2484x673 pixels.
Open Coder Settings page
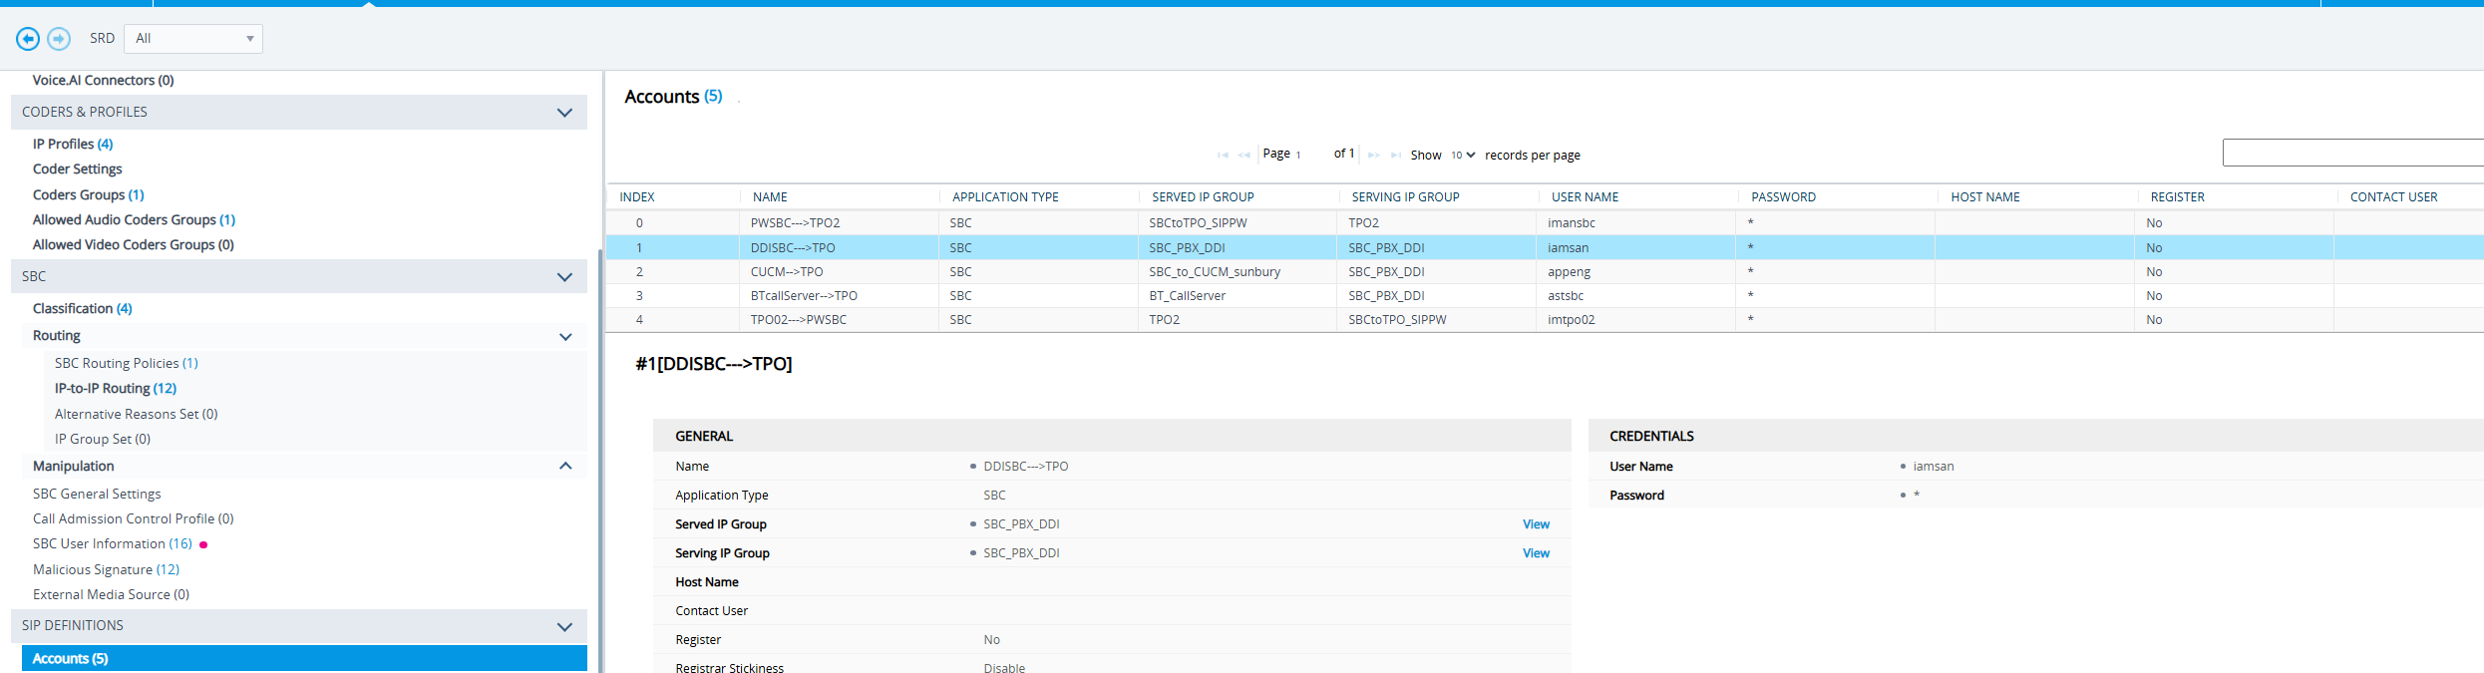click(78, 168)
